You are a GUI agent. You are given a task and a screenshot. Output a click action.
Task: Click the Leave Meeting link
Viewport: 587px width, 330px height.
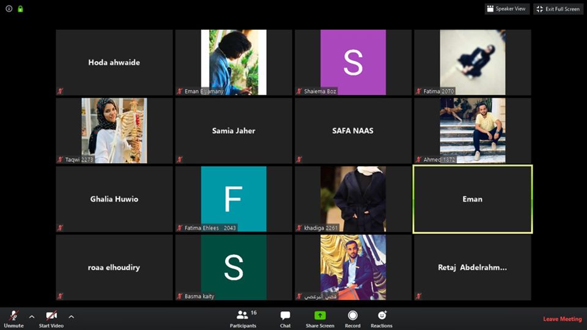[x=562, y=319]
